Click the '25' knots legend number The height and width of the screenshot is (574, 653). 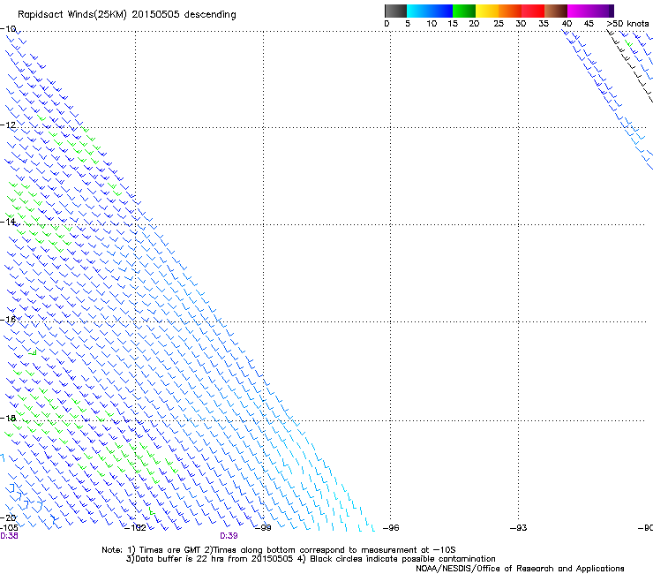(499, 24)
